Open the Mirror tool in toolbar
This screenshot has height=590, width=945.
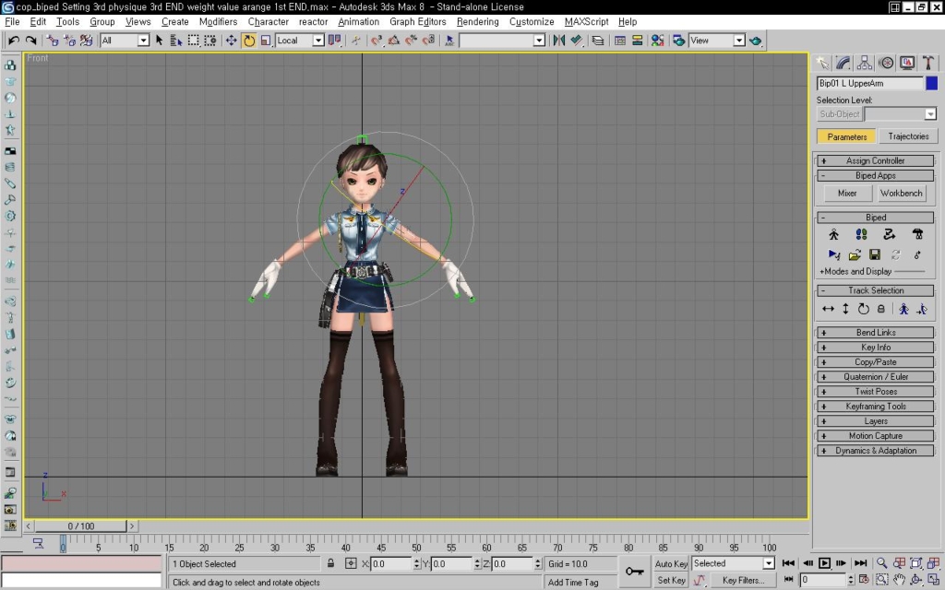(x=558, y=41)
